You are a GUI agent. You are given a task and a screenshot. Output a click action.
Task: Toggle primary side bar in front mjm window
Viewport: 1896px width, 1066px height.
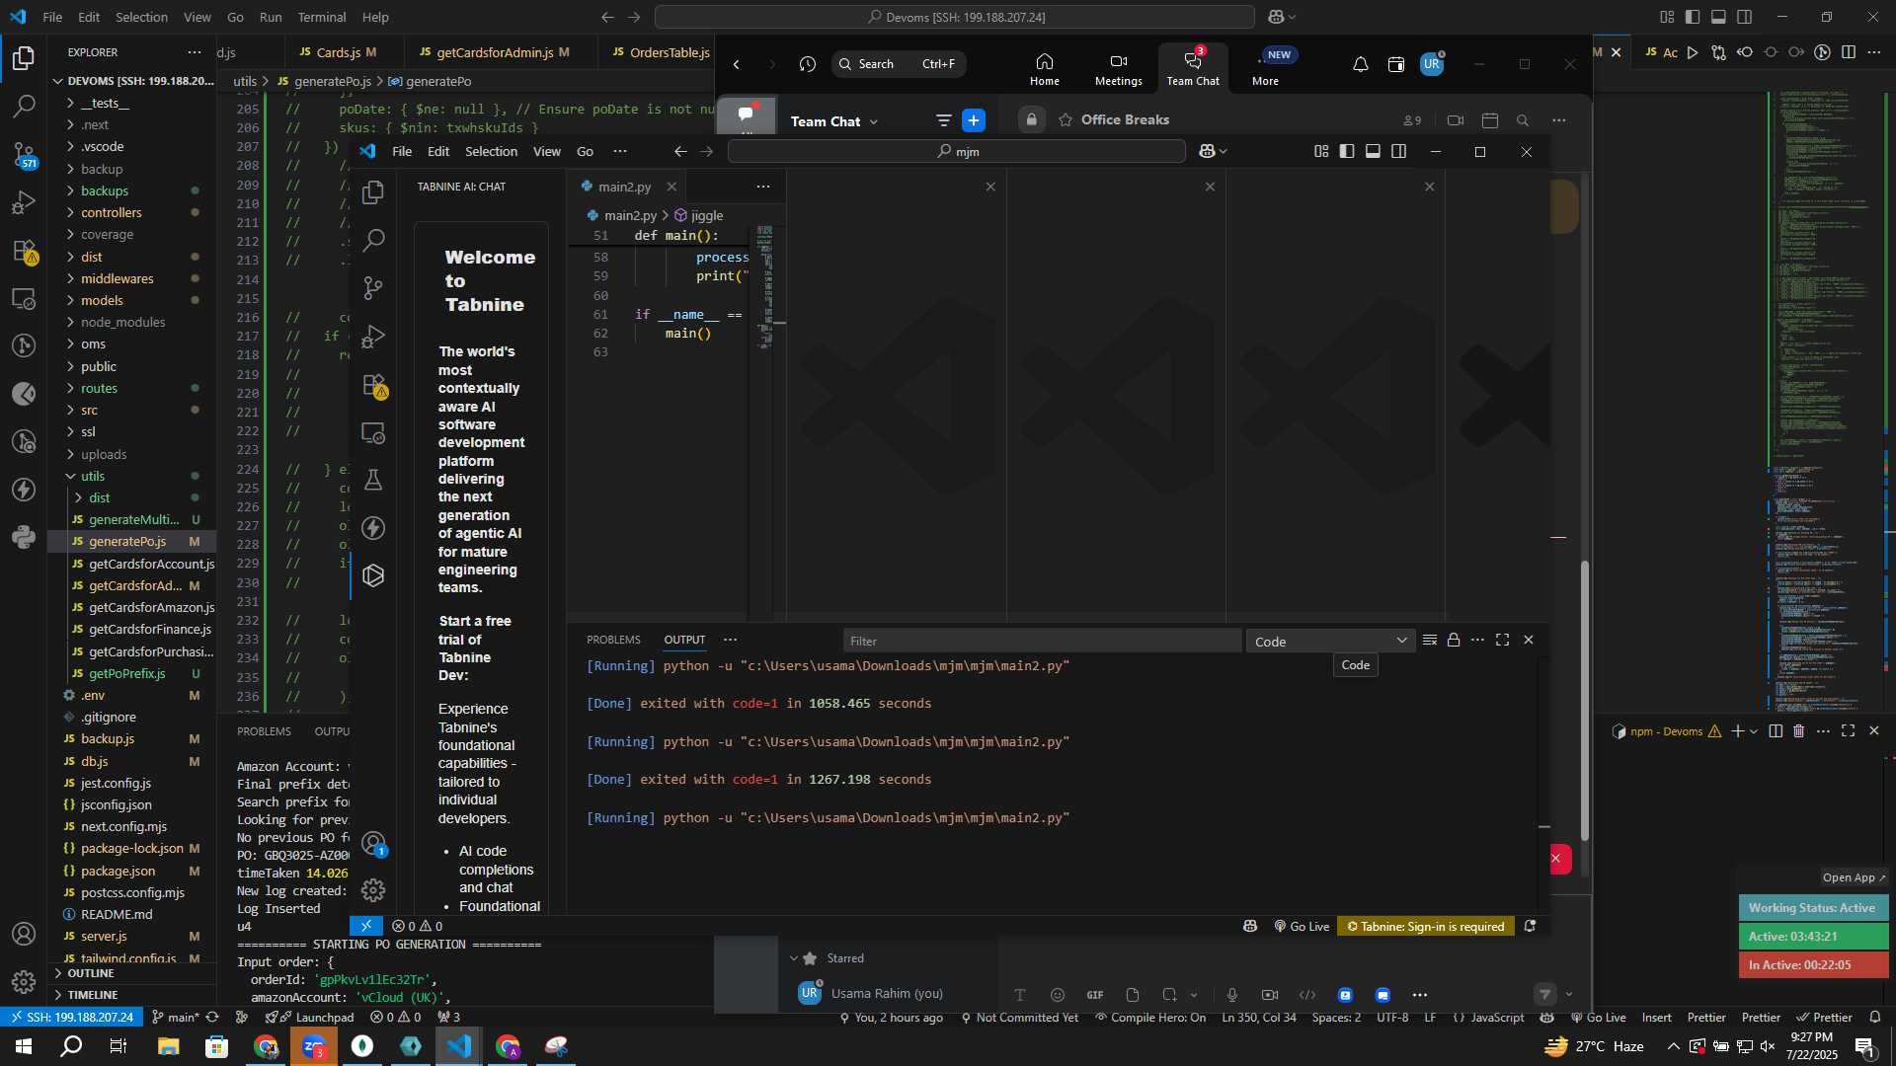[x=1347, y=151]
